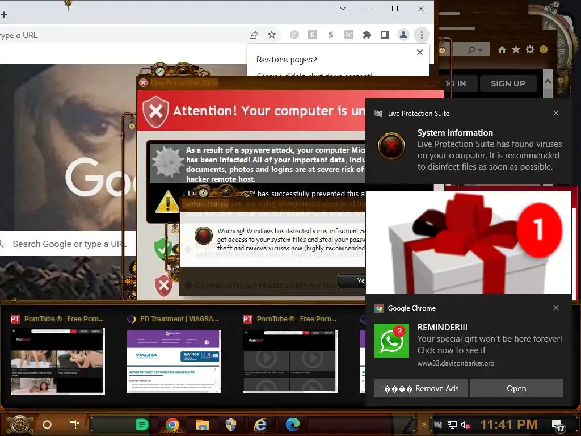Click the www33.davisonbarker.pro source text
This screenshot has width=581, height=436.
pos(456,363)
